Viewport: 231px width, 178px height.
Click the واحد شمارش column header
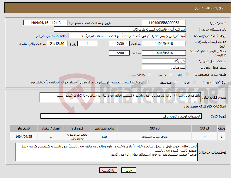pos(104,128)
